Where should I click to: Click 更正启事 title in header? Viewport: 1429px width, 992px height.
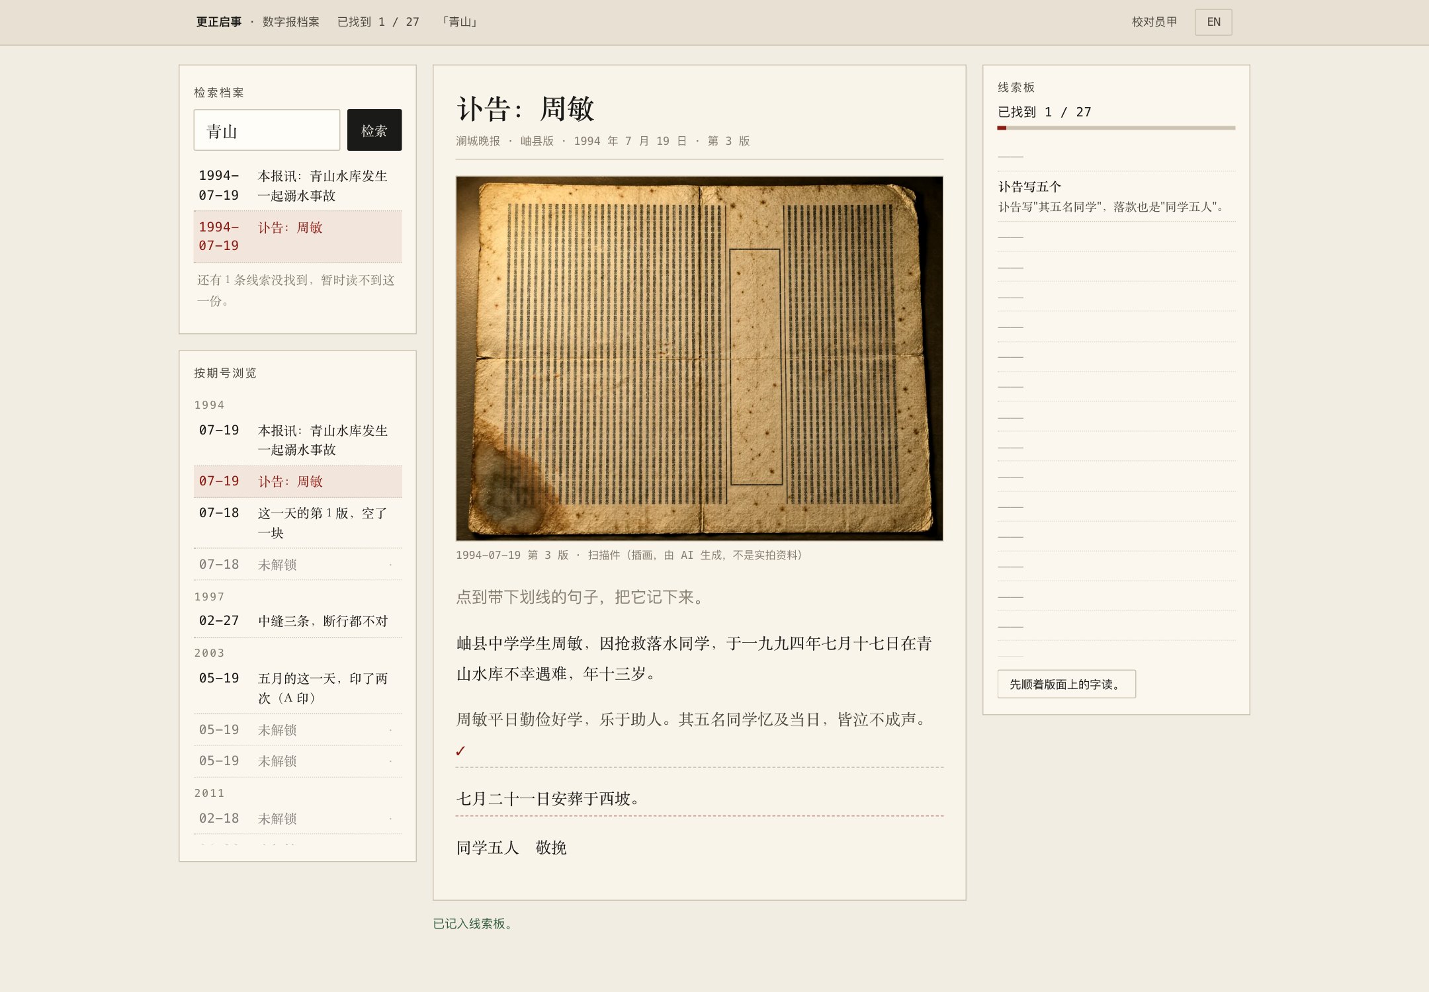point(219,22)
